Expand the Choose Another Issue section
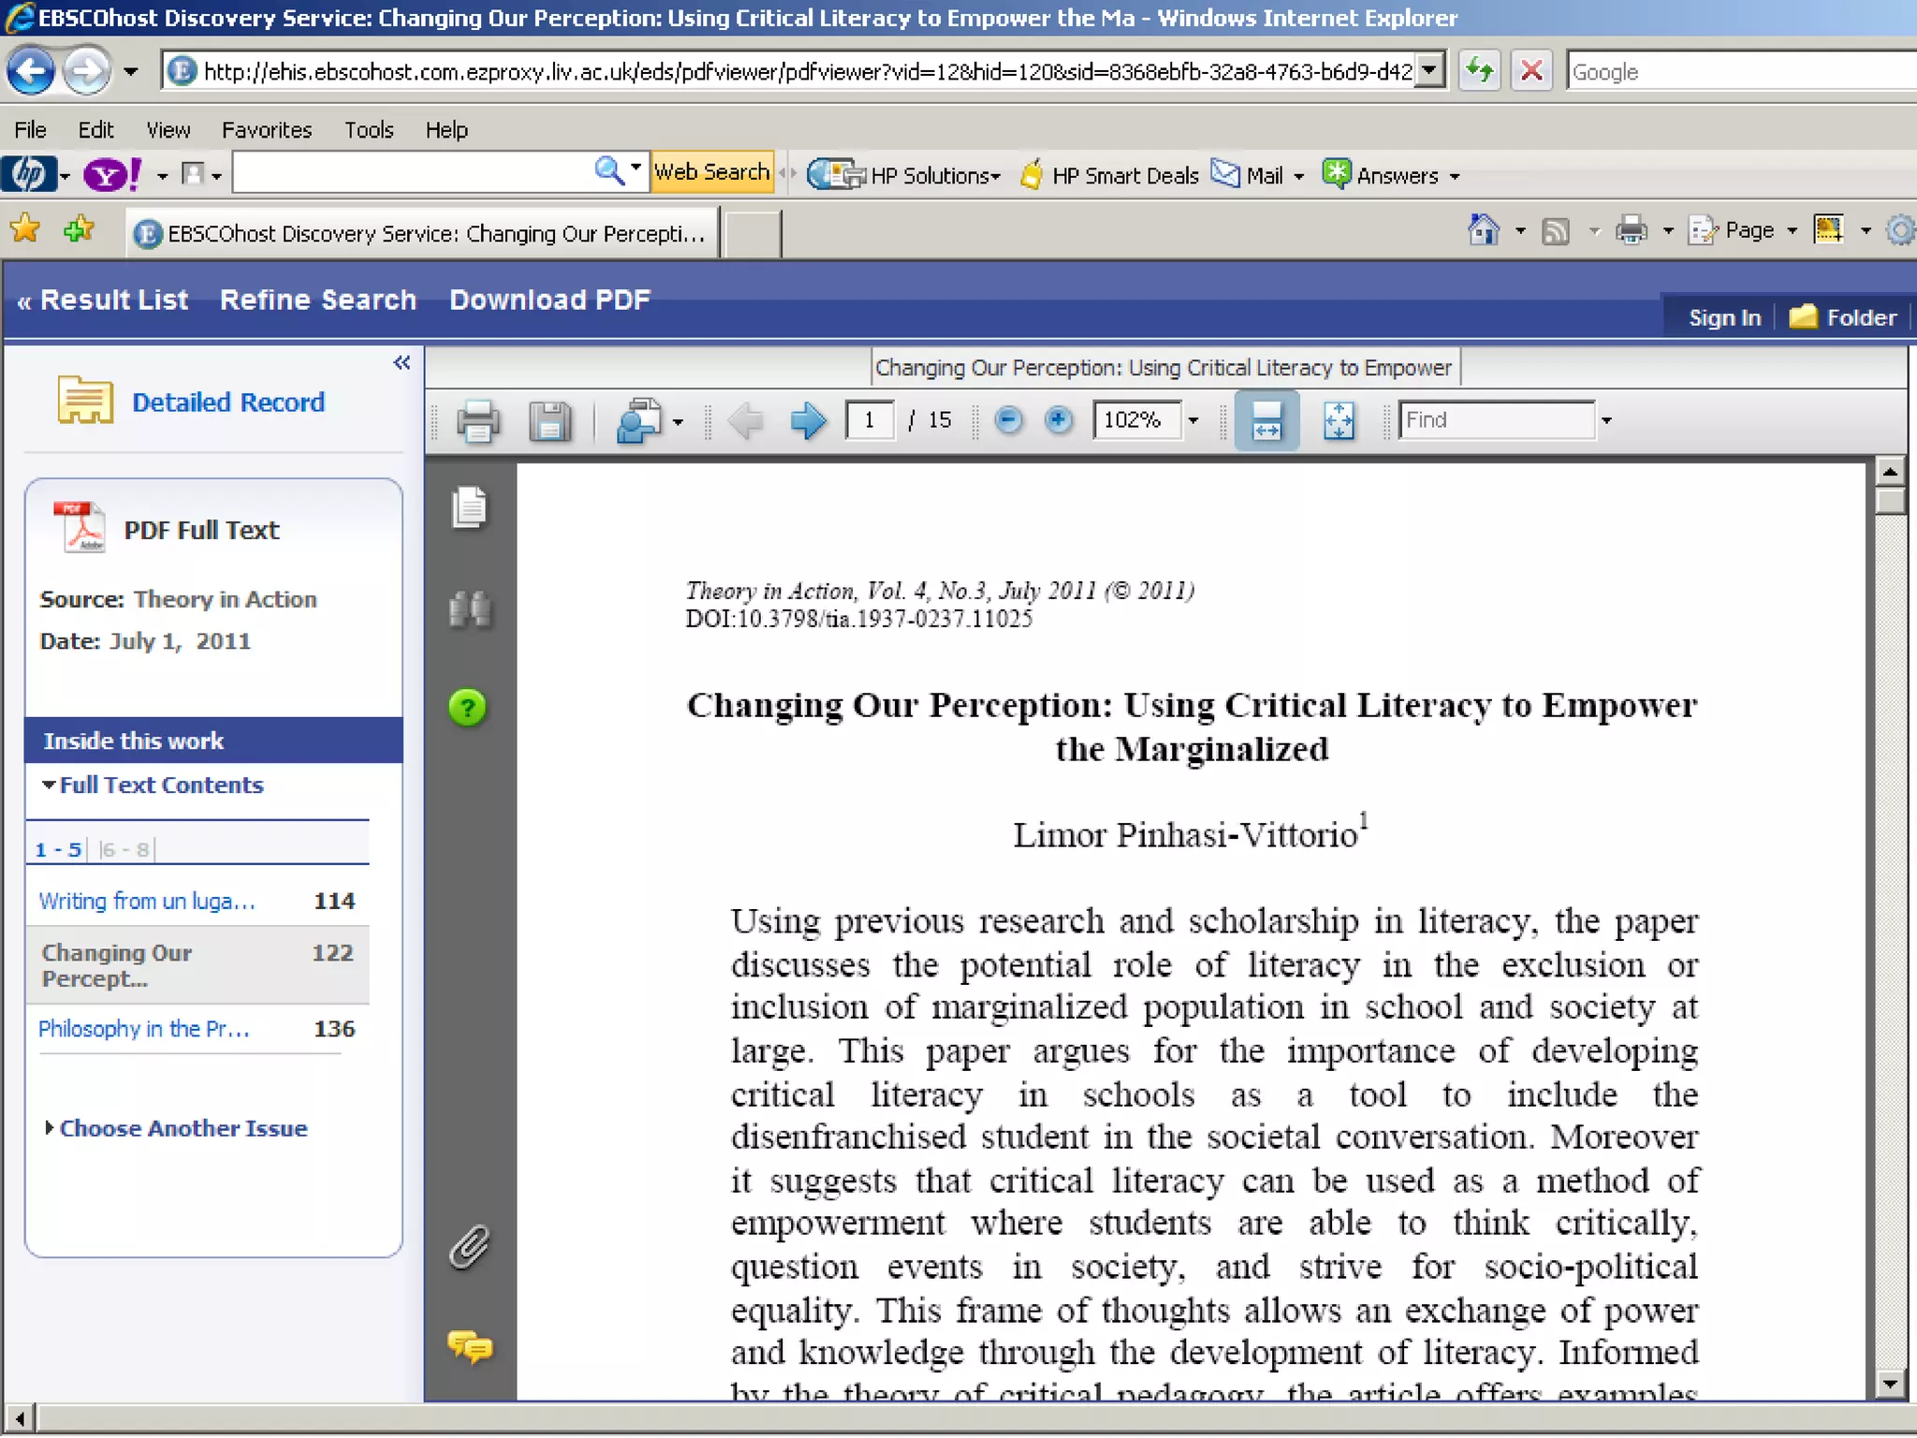 pos(183,1128)
